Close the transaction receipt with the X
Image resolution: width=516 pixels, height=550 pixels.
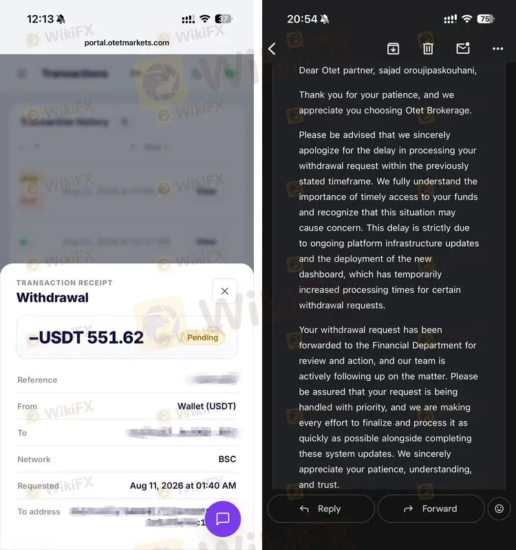click(x=225, y=291)
